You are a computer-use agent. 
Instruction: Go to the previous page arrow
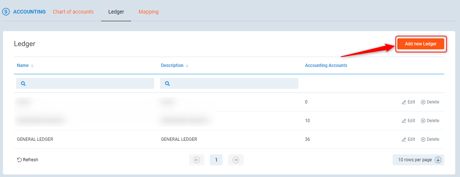(x=197, y=160)
